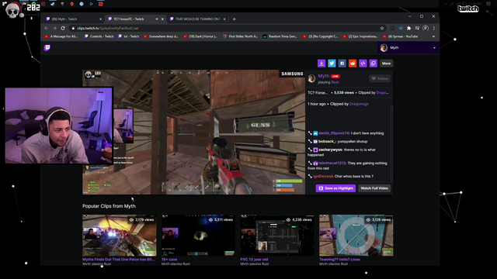Open the media control toolbar icon
Viewport: 497px width, 279px height.
click(417, 28)
